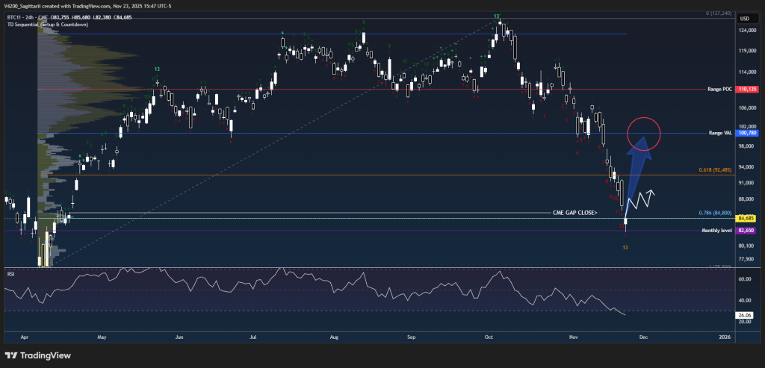Click the red circle target drawing
This screenshot has width=765, height=368.
click(x=644, y=133)
